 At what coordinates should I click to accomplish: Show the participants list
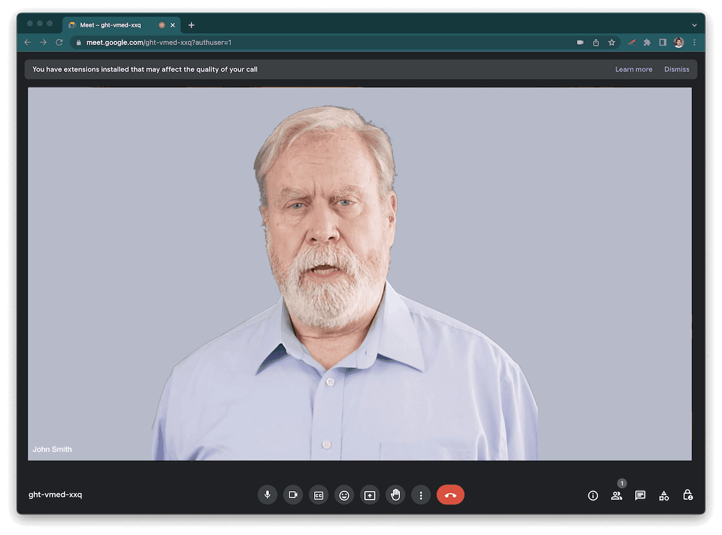tap(616, 495)
